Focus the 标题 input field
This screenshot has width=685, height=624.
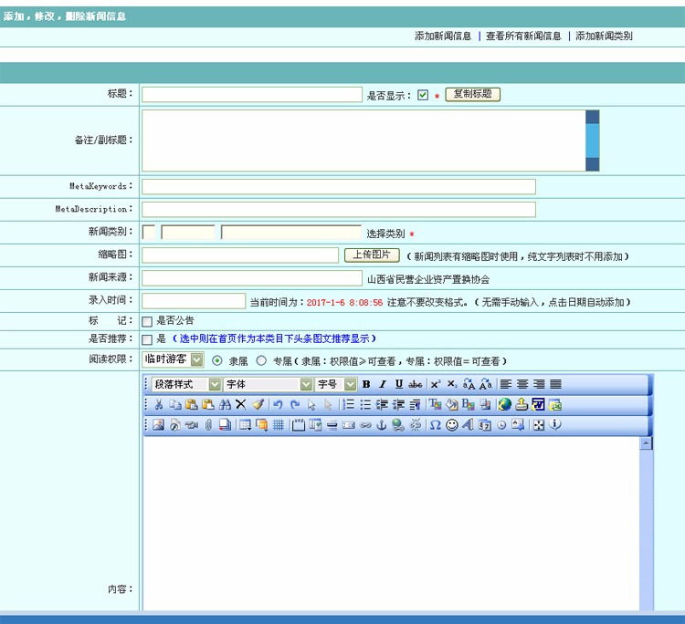pos(252,95)
